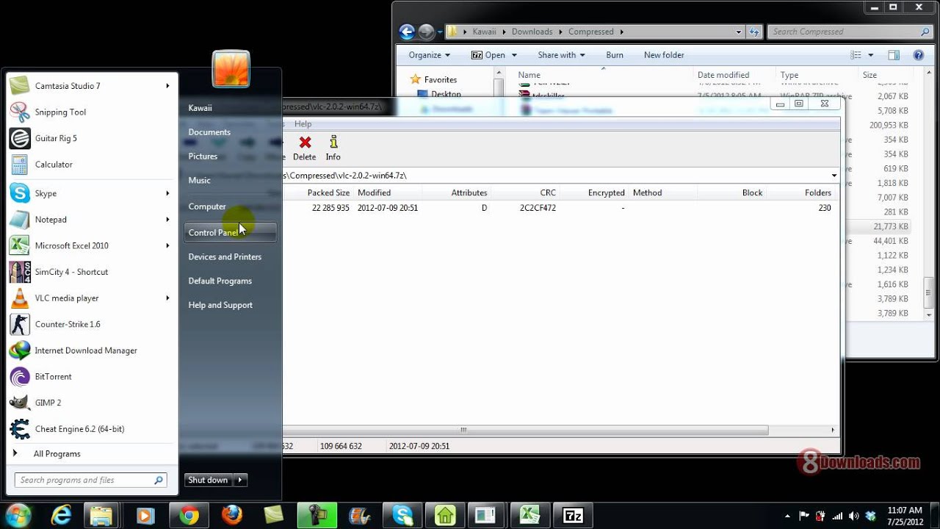Click the 7-Zip Delete toolbar icon
Viewport: 940px width, 529px height.
304,148
